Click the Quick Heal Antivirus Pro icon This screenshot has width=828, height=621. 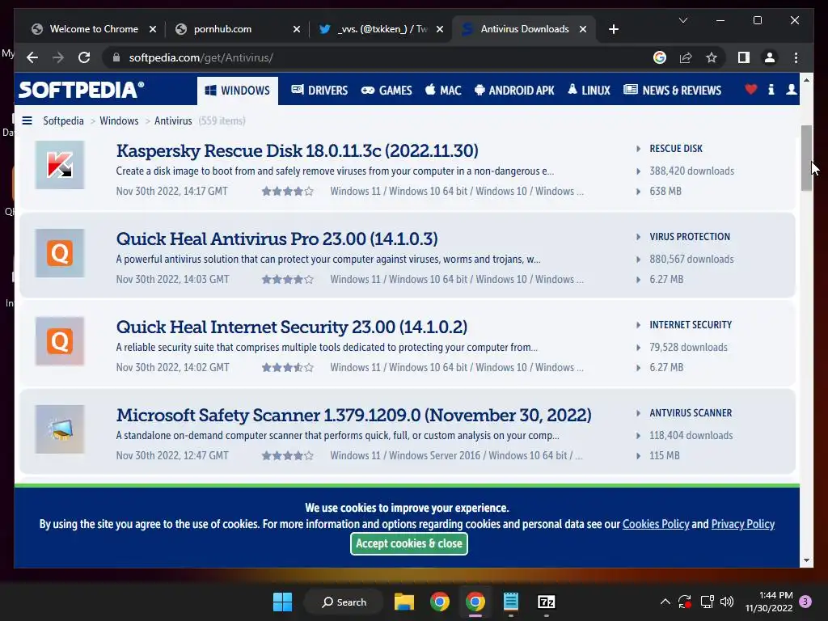(x=60, y=253)
